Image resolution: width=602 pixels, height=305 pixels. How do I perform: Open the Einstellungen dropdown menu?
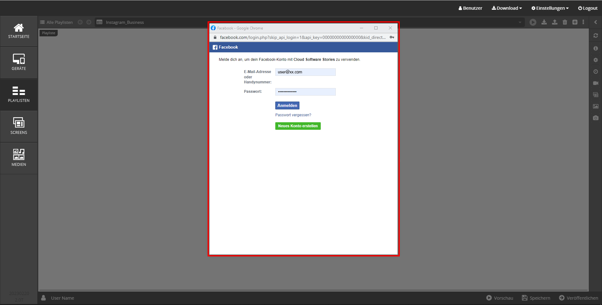[x=550, y=8]
